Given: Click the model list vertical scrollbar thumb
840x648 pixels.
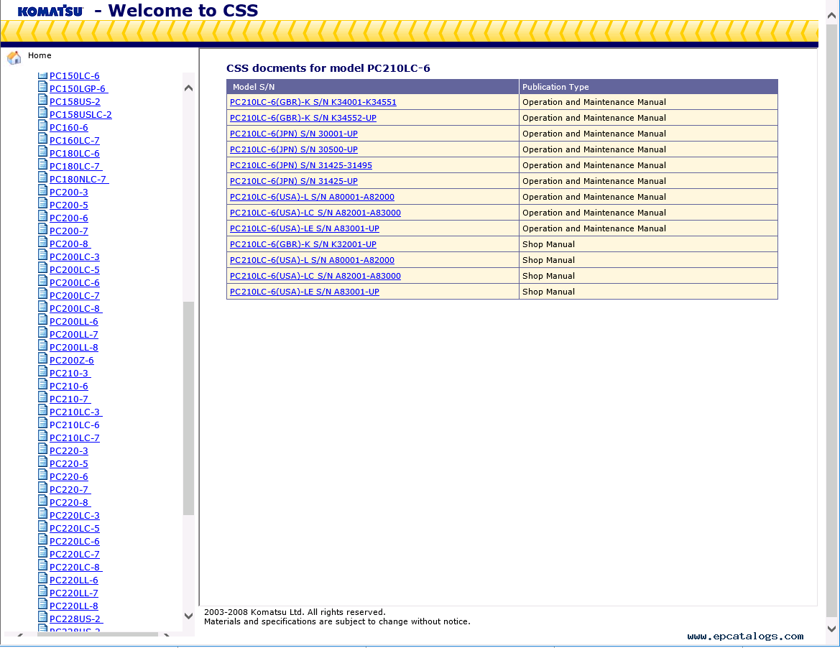Looking at the screenshot, I should pyautogui.click(x=188, y=409).
